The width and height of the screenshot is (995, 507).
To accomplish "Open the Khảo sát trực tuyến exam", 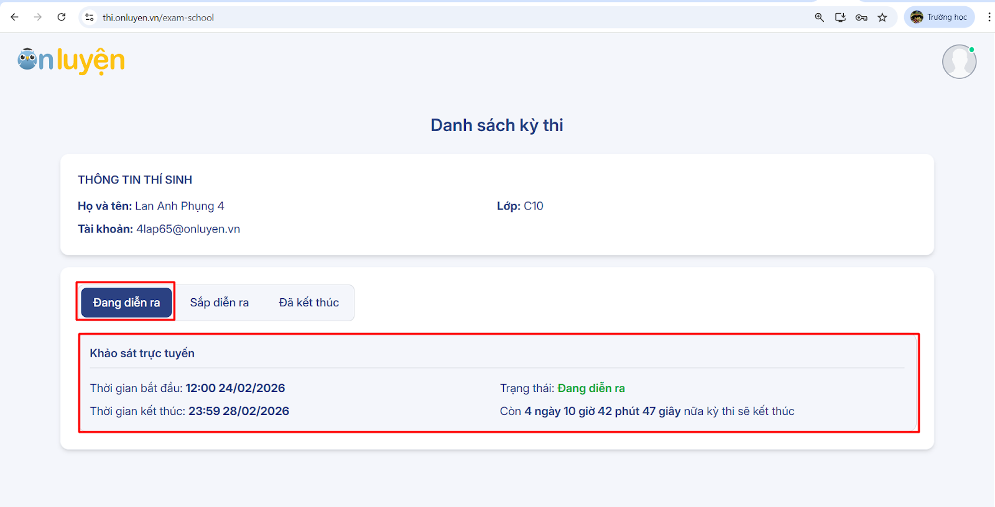I will tap(142, 354).
